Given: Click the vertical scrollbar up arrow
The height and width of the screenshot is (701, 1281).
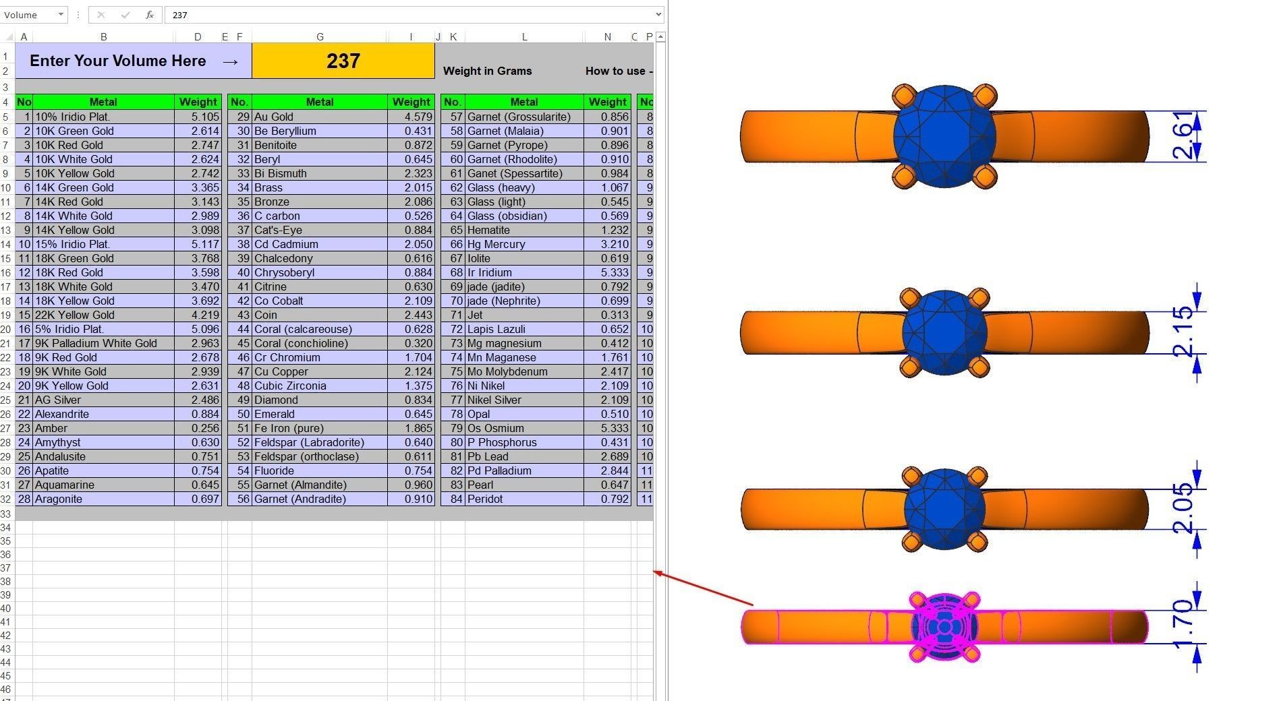Looking at the screenshot, I should pyautogui.click(x=661, y=37).
